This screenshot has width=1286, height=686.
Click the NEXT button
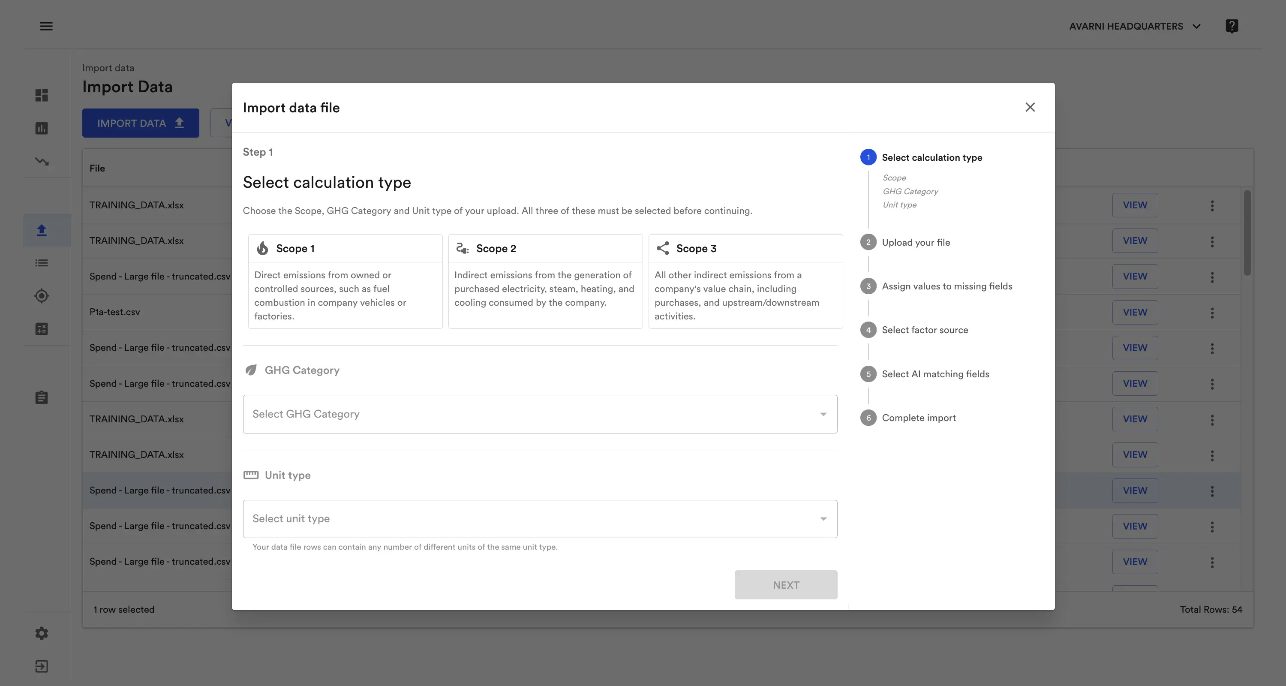coord(786,585)
